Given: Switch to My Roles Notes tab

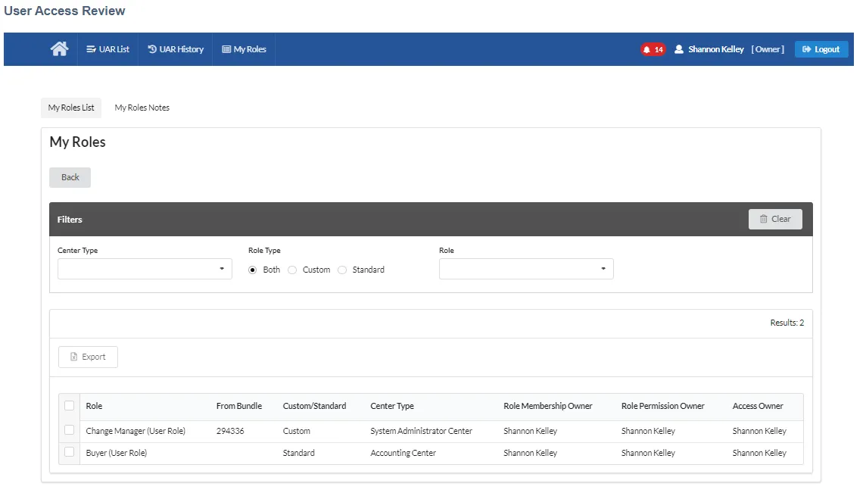Looking at the screenshot, I should pos(142,108).
